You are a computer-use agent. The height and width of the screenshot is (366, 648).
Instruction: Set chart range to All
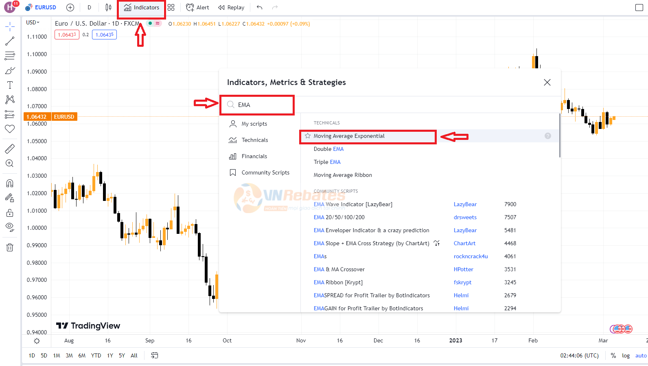tap(134, 355)
